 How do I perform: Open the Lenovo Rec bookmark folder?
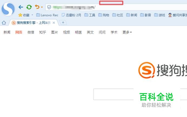click(x=47, y=15)
